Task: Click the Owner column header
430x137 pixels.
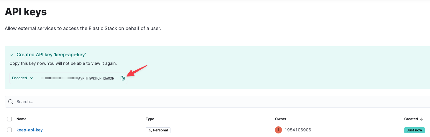Action: 280,119
